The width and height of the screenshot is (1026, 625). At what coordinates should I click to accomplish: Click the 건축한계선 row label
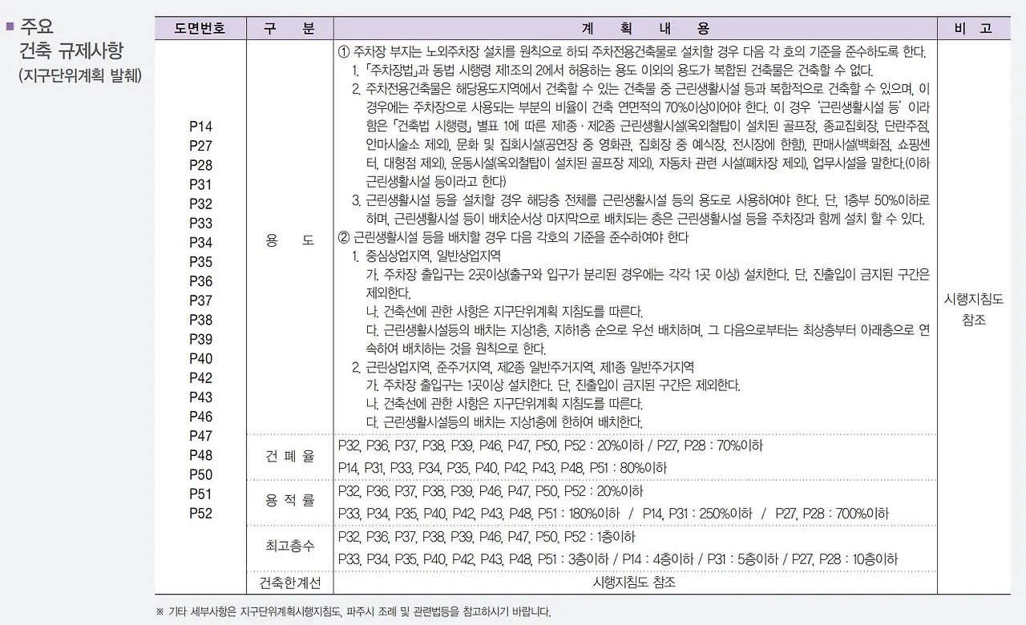[289, 583]
